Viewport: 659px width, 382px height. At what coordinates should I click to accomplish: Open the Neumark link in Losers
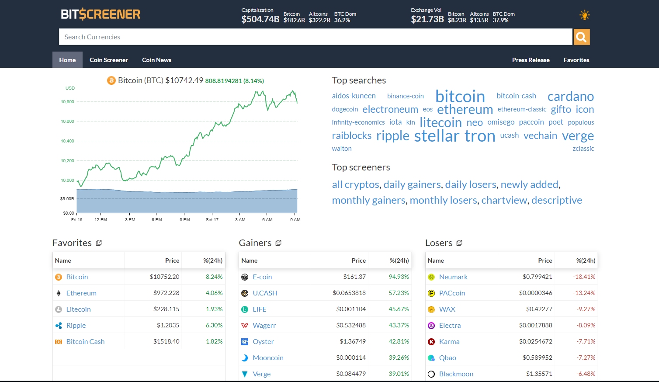453,277
